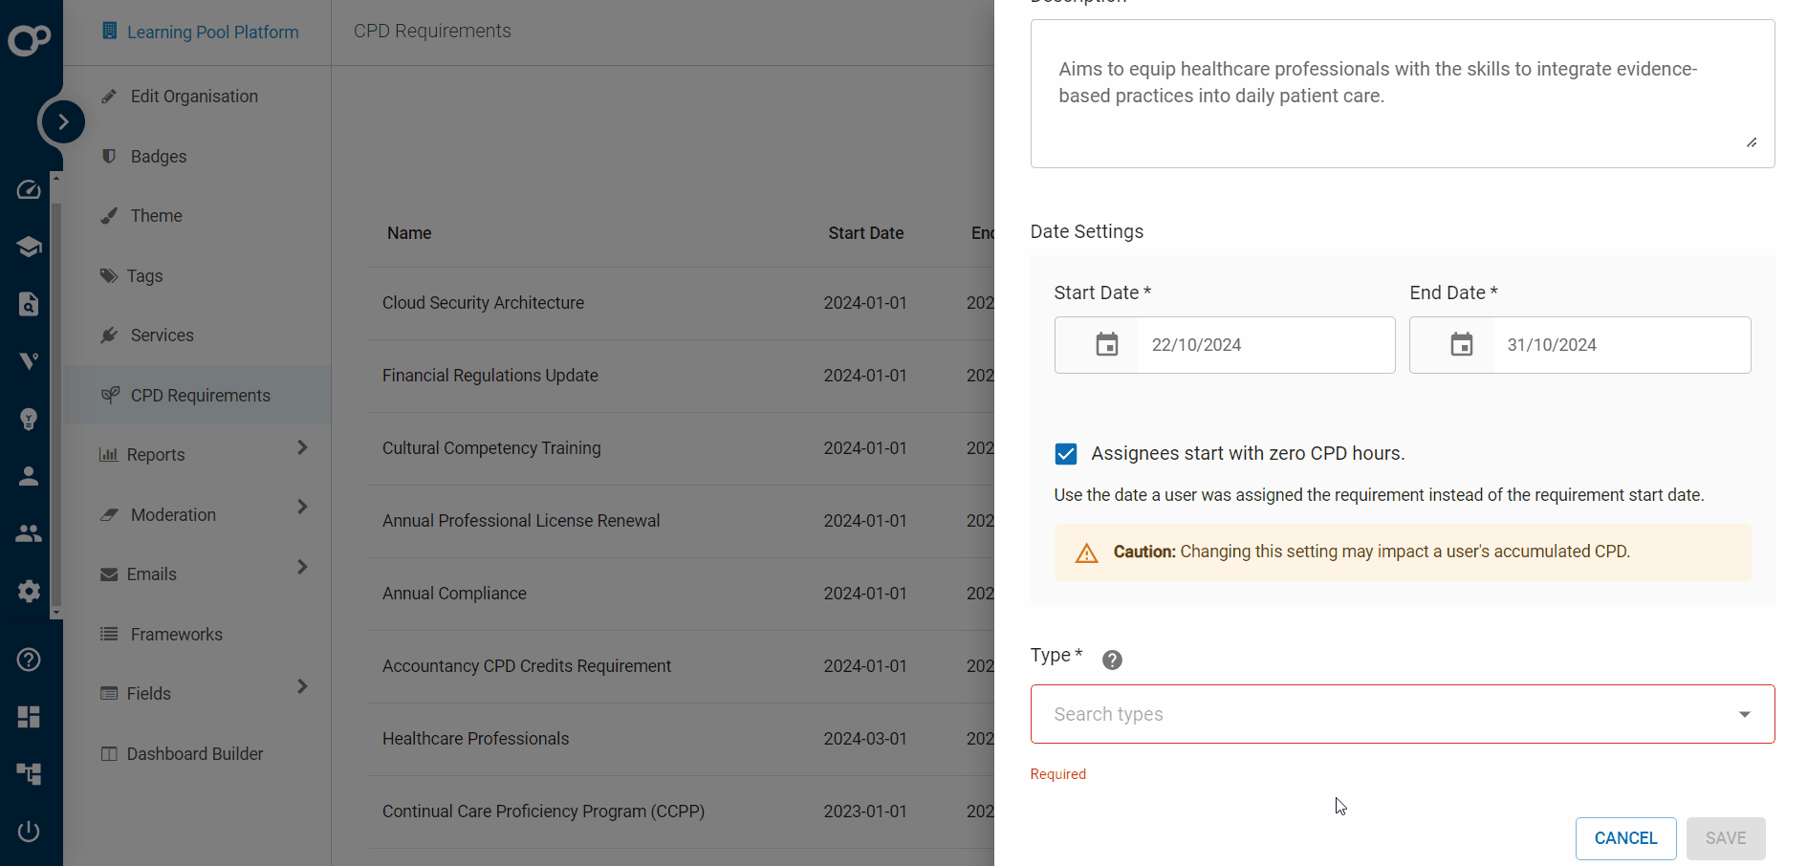Click the settings gear icon in left rail
Screen dimensions: 1807x866
click(29, 591)
